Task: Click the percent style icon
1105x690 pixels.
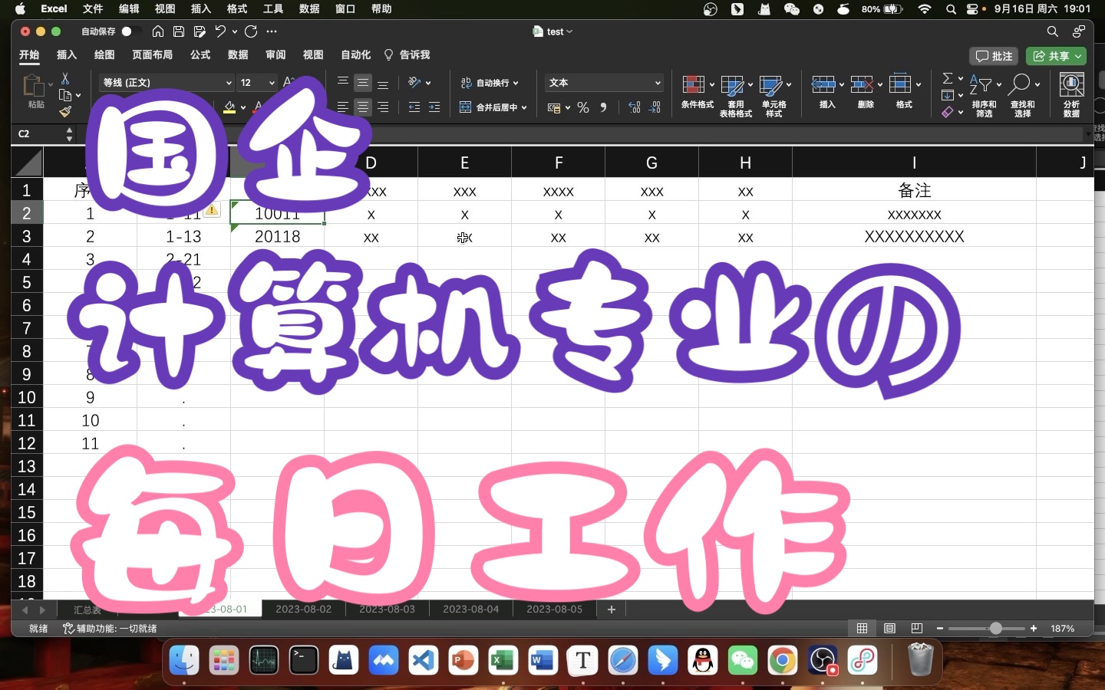Action: point(583,108)
